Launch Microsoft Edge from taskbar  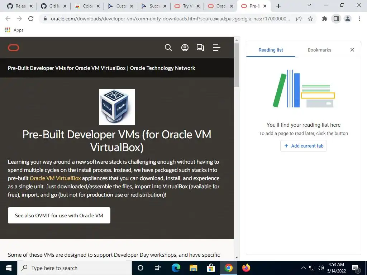point(176,268)
